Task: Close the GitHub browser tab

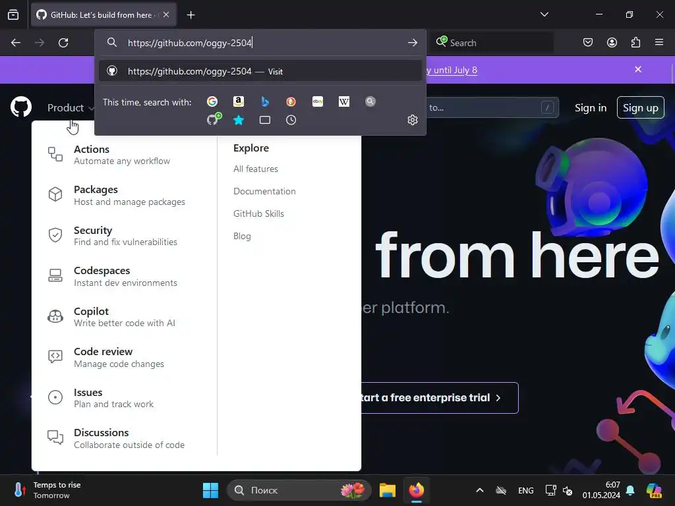Action: 166,14
